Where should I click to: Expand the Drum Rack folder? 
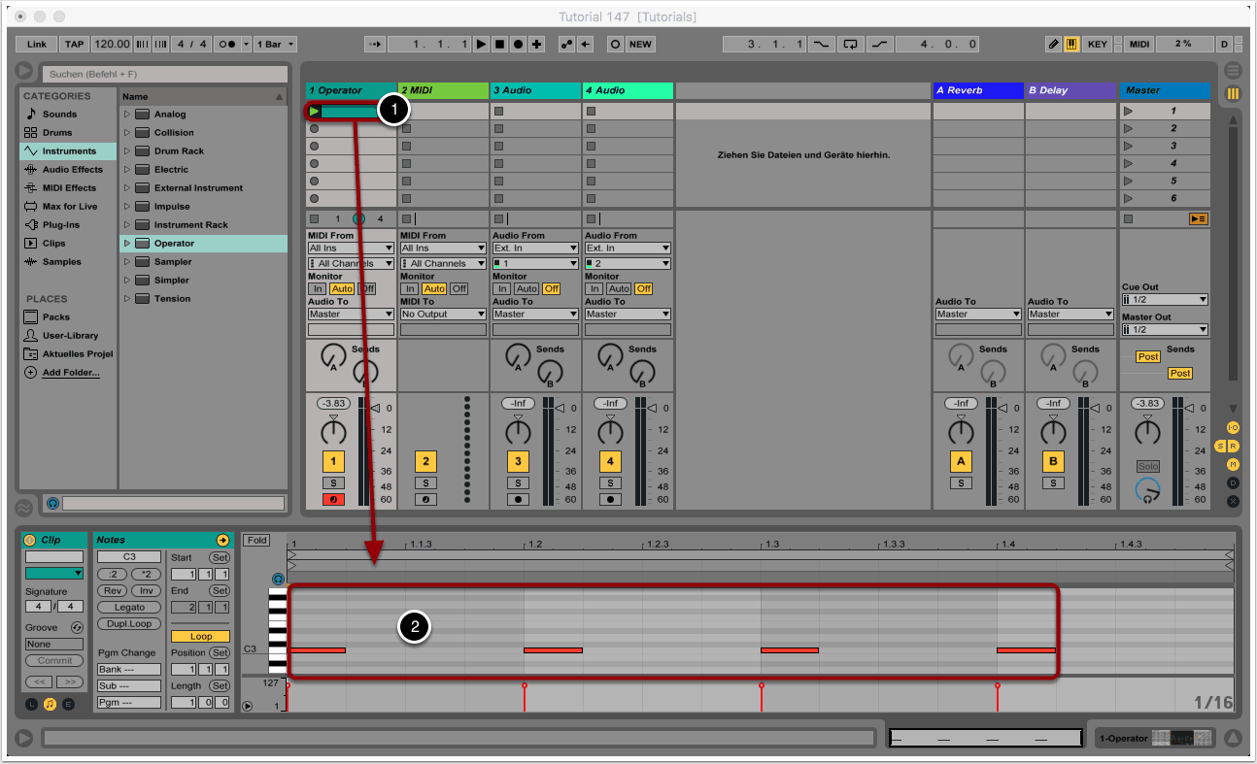[x=126, y=151]
